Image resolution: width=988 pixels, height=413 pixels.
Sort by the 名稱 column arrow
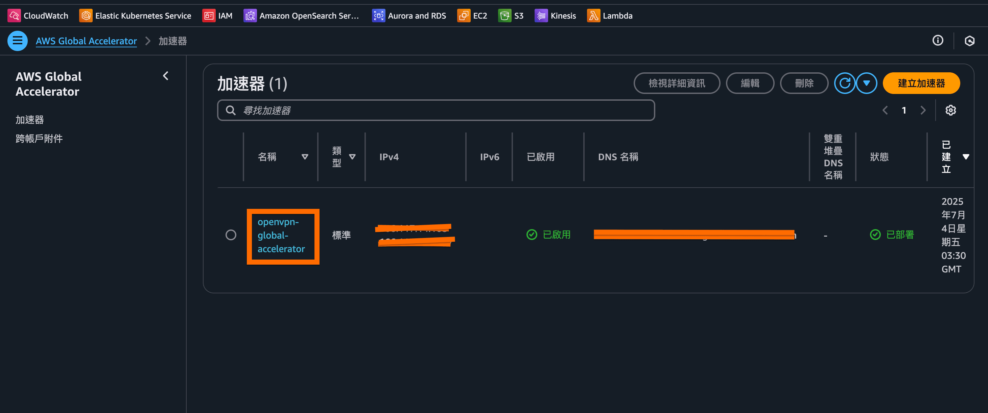click(x=305, y=157)
